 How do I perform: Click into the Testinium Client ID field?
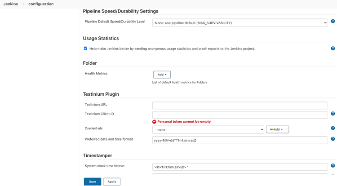(240, 115)
